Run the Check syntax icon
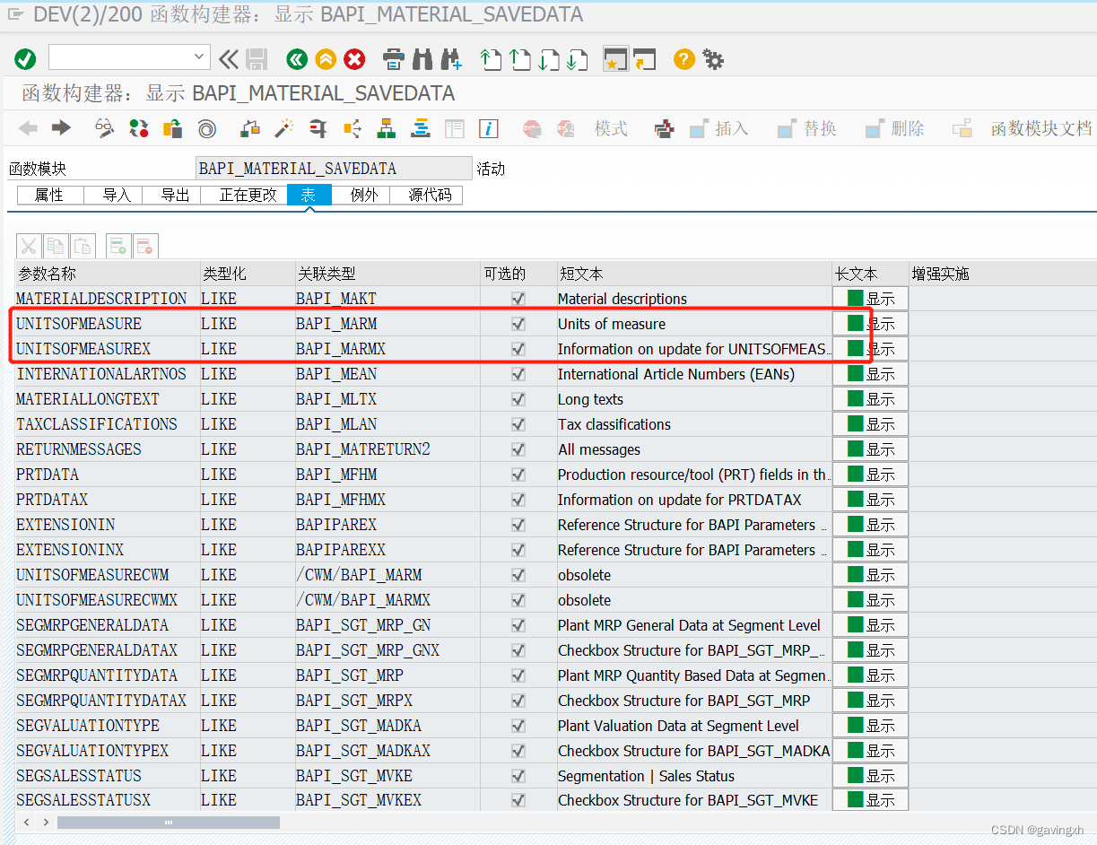The width and height of the screenshot is (1097, 845). click(250, 128)
